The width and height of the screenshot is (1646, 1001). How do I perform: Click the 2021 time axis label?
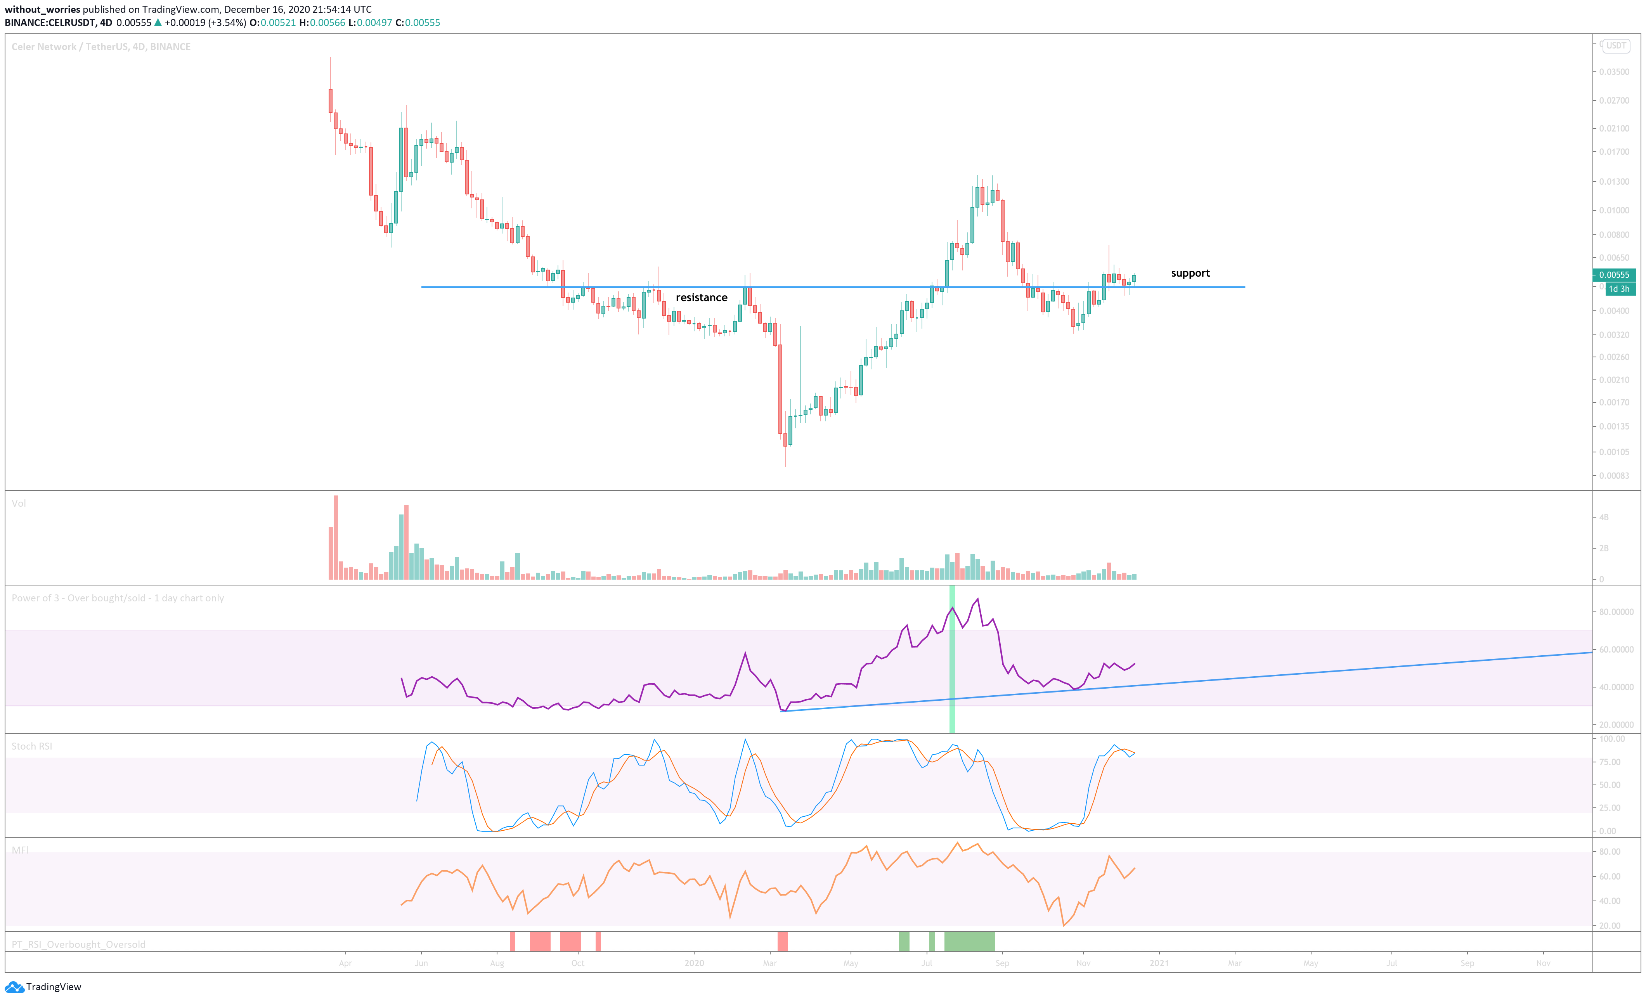1159,963
